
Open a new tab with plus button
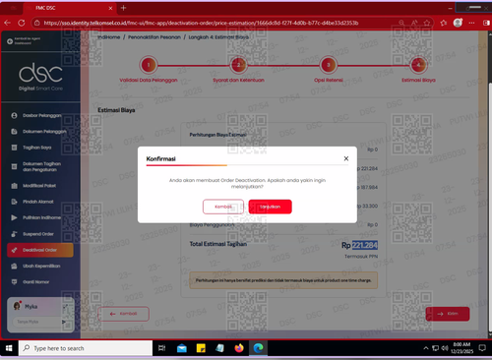[x=123, y=8]
